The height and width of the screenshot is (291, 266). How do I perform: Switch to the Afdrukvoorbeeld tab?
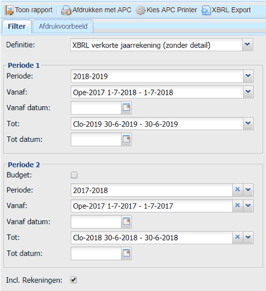click(x=63, y=27)
